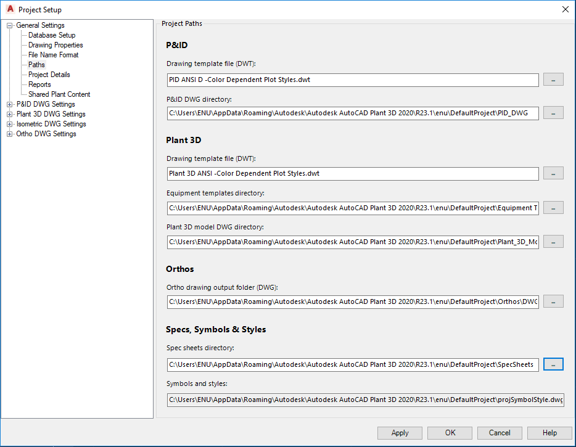This screenshot has width=576, height=447.
Task: Click the P&ID drawing template file field
Action: point(353,80)
